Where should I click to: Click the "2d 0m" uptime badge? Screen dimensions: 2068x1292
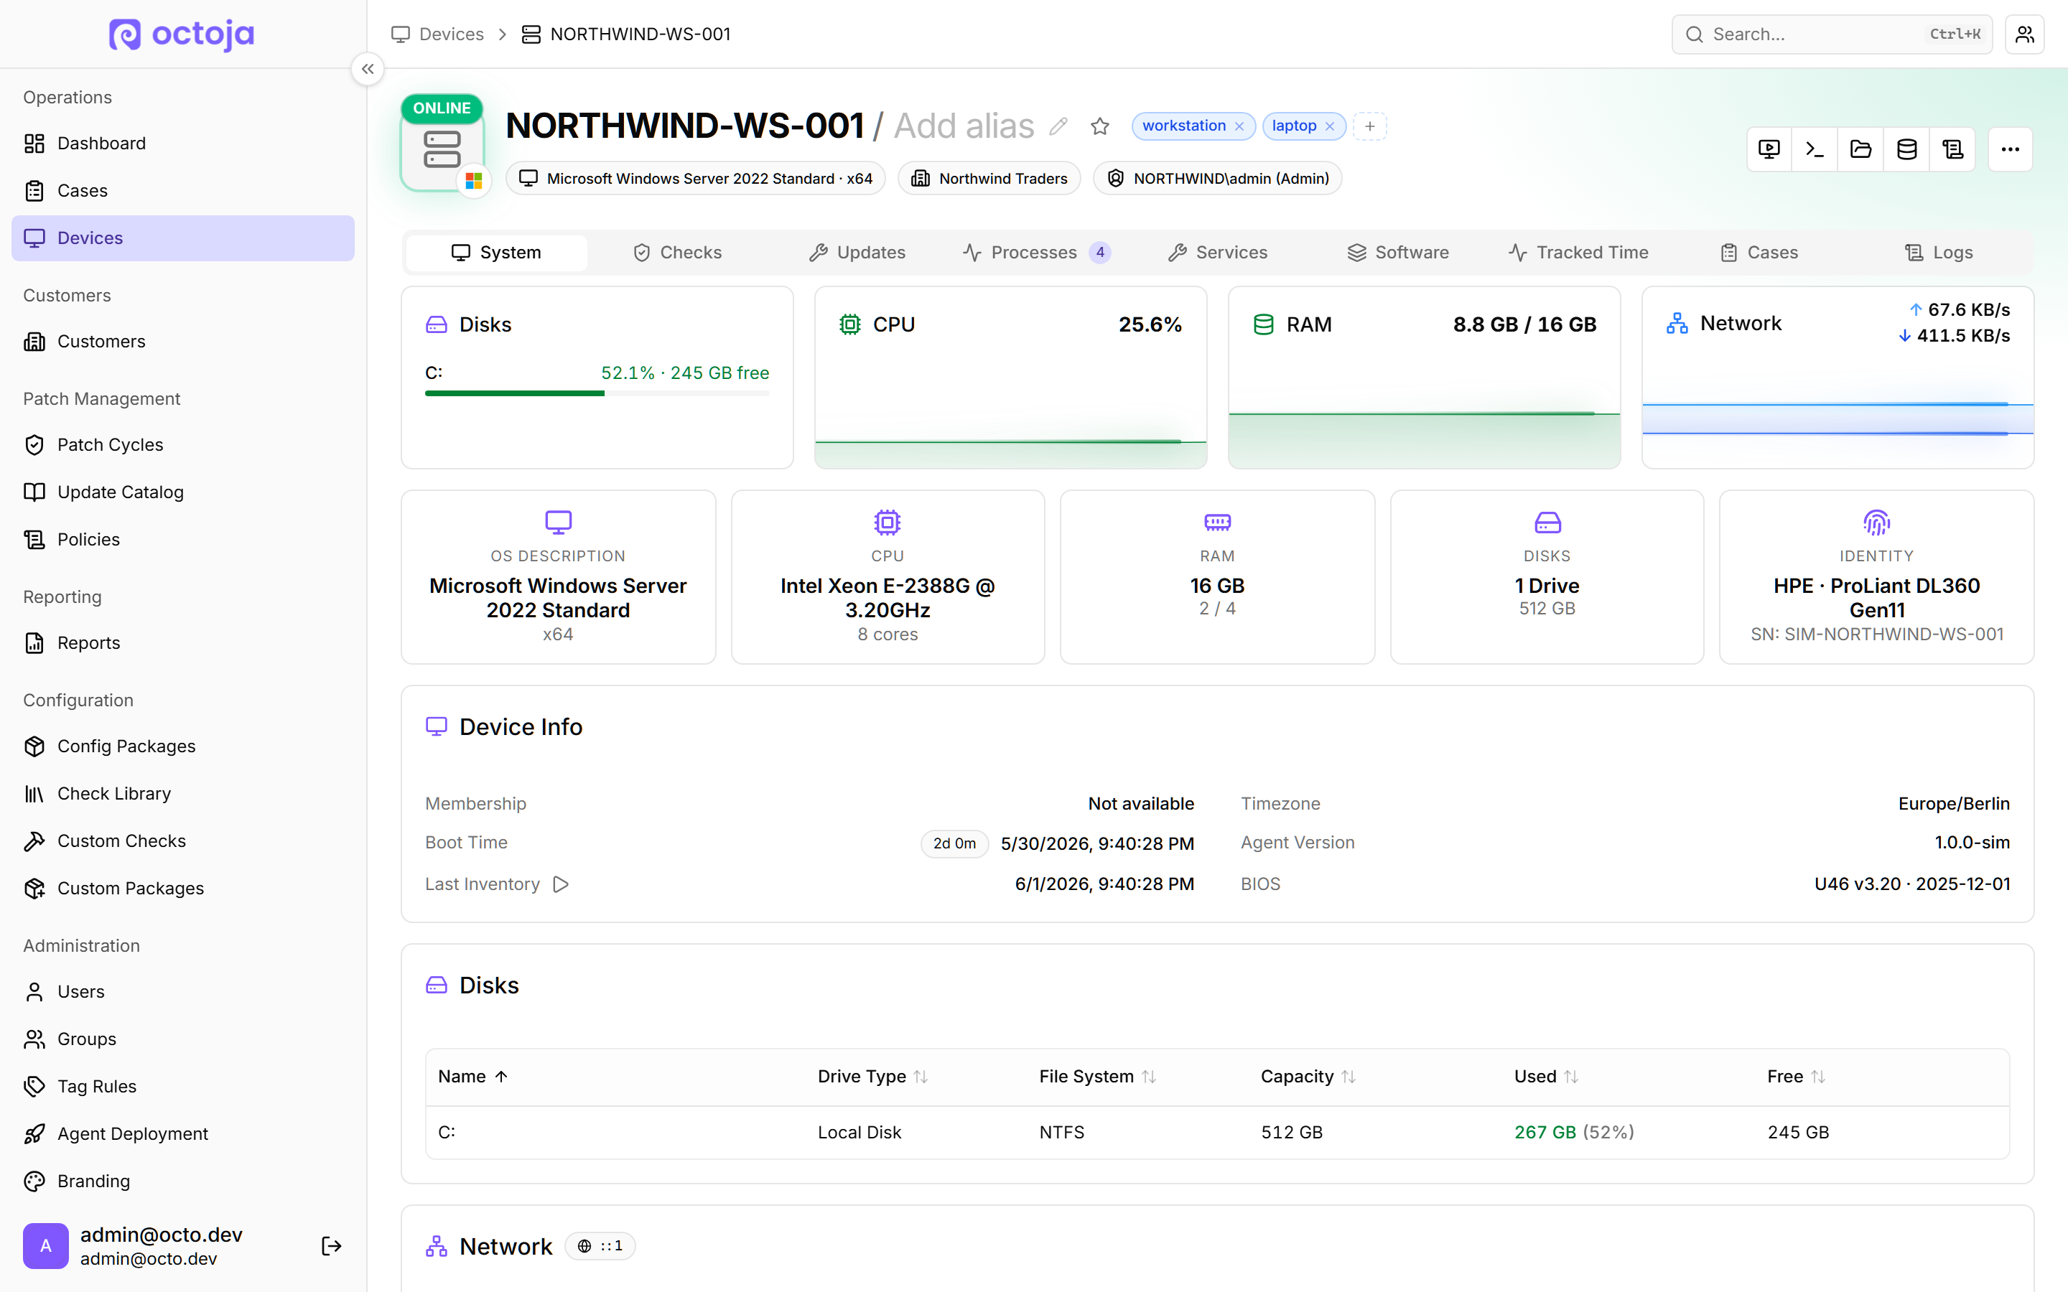(954, 844)
